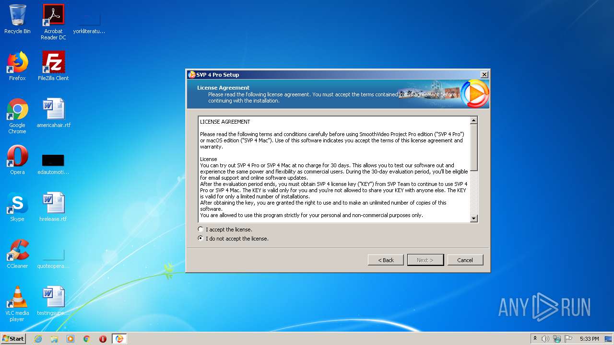
Task: Open Chrome from the taskbar
Action: coord(87,339)
